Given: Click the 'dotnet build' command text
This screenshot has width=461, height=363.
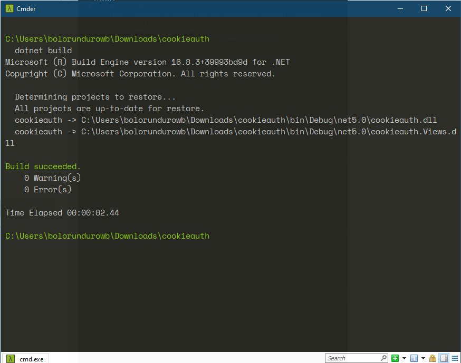Looking at the screenshot, I should click(x=43, y=51).
